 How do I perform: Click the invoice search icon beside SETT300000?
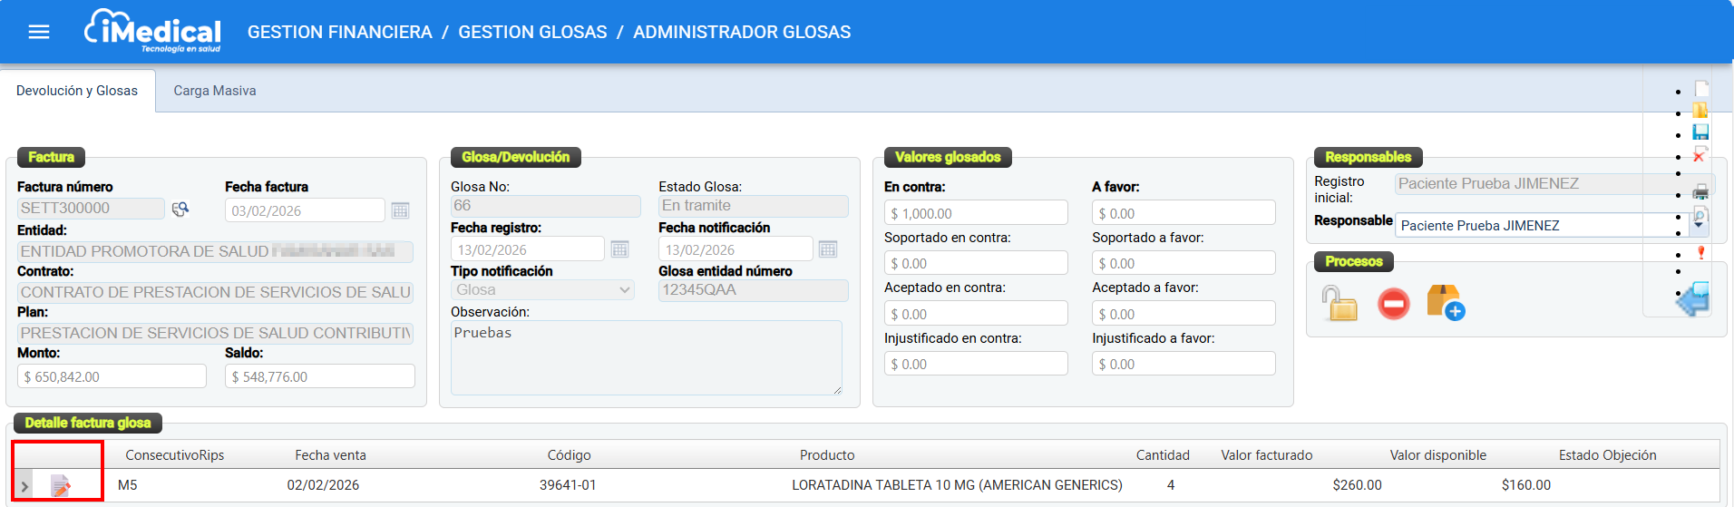click(x=180, y=209)
